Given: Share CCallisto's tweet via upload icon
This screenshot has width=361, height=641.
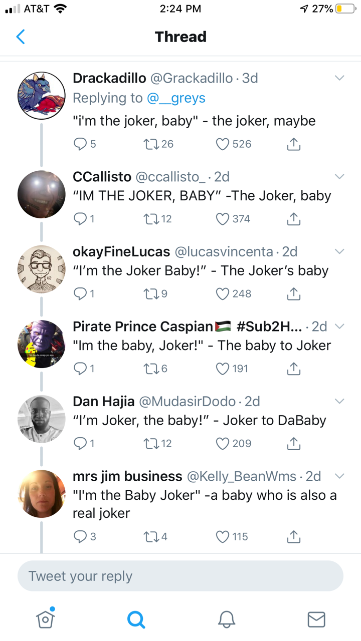Looking at the screenshot, I should [x=294, y=219].
